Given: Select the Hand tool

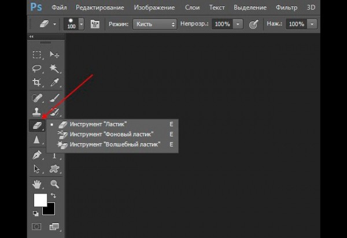Looking at the screenshot, I should (37, 184).
